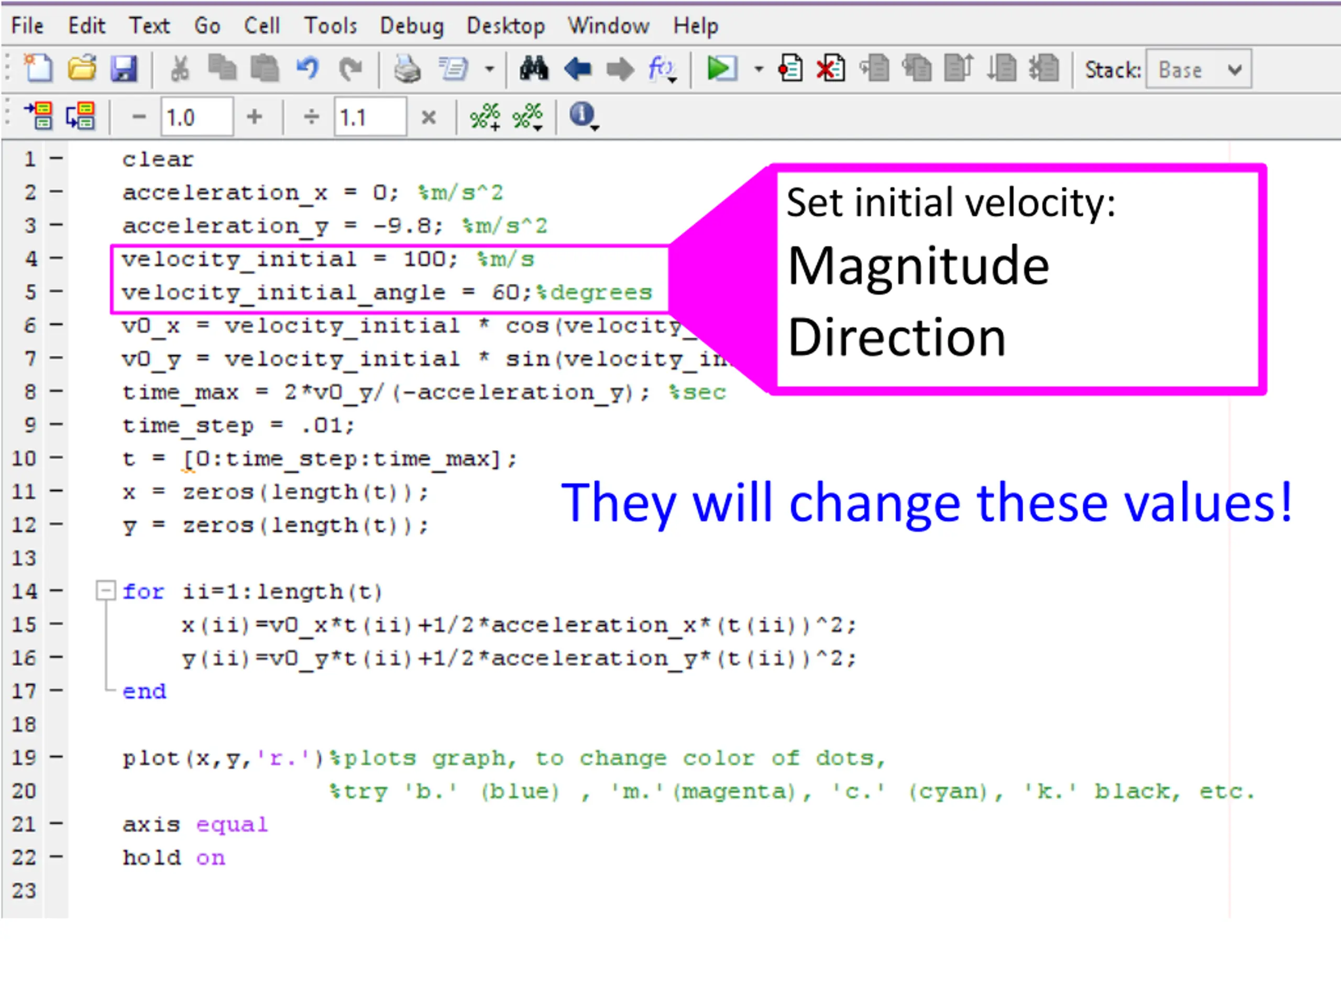This screenshot has width=1341, height=1006.
Task: Save the script with floppy icon
Action: [124, 69]
